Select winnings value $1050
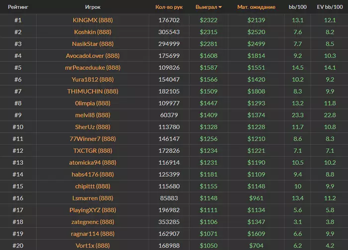 coord(208,246)
